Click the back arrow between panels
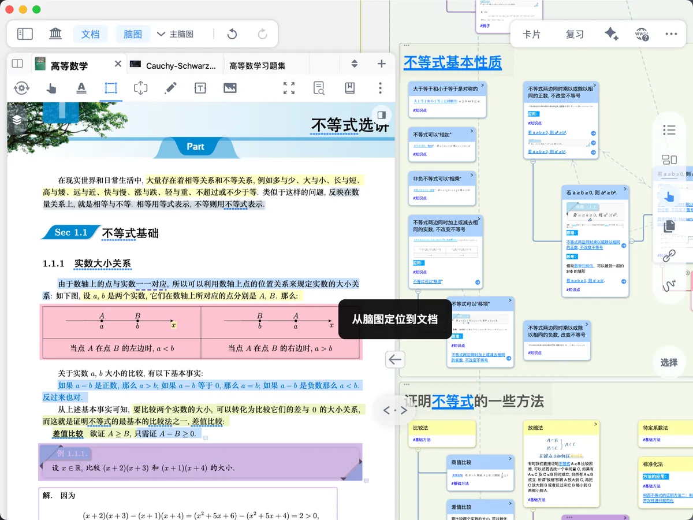 pyautogui.click(x=395, y=360)
